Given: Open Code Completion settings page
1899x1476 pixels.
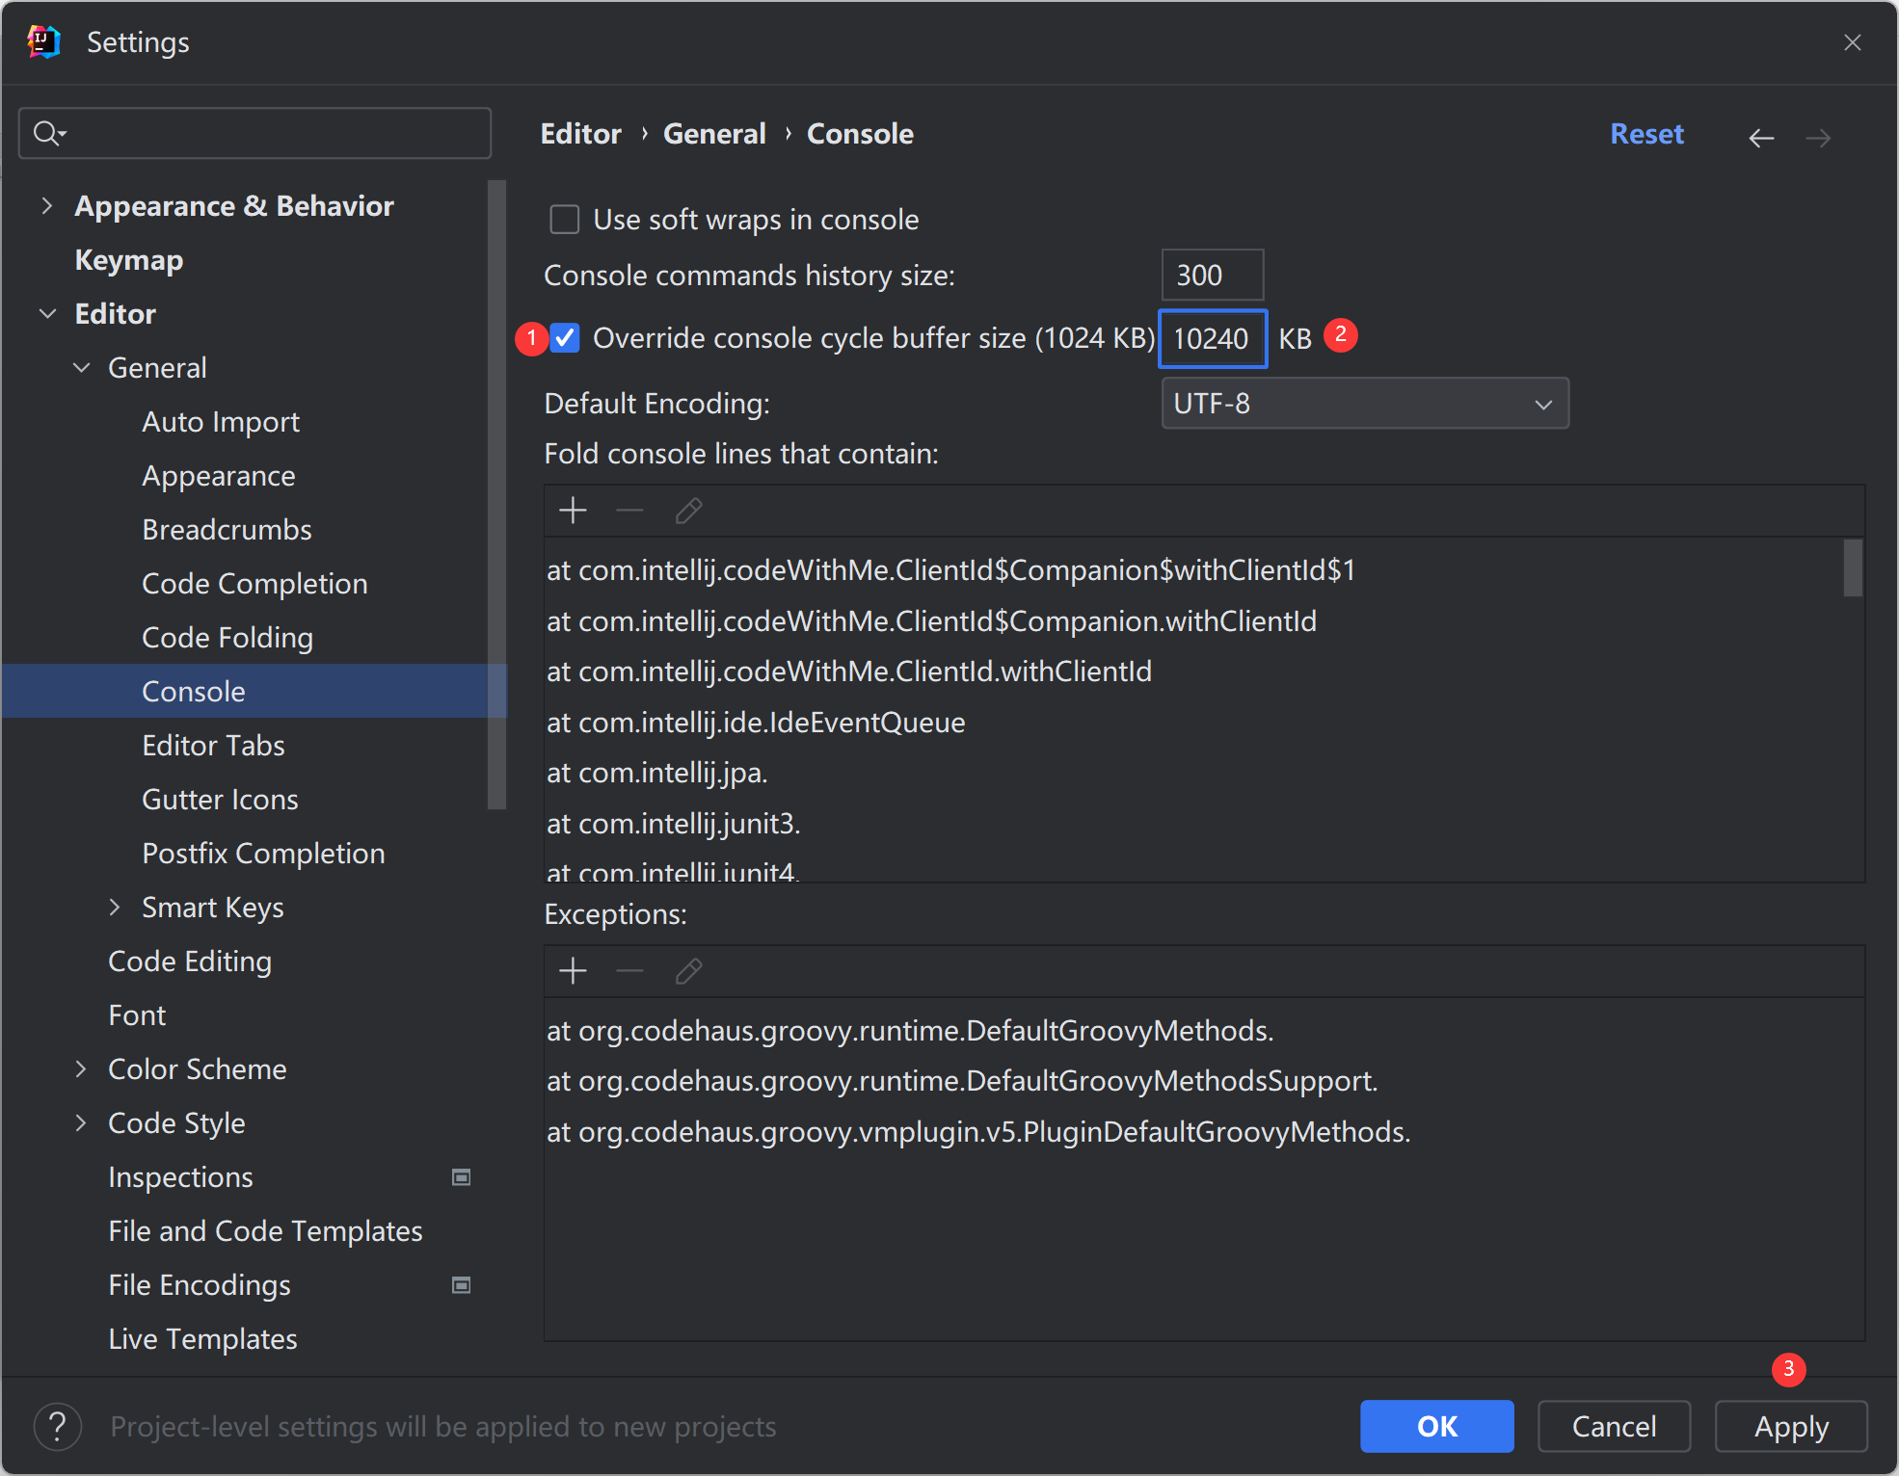Looking at the screenshot, I should (x=254, y=584).
